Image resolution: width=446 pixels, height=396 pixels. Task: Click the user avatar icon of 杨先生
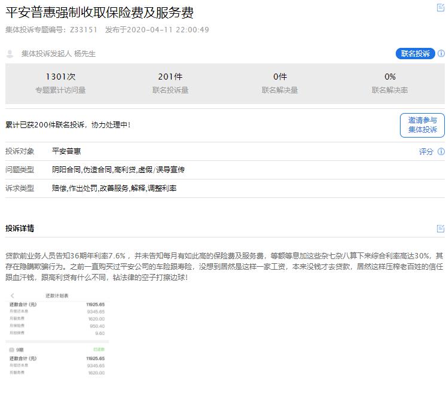[10, 53]
